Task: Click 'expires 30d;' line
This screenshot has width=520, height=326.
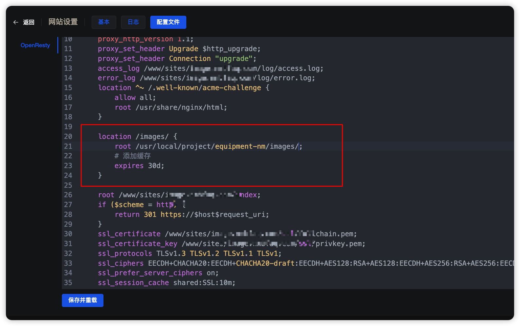Action: point(139,166)
